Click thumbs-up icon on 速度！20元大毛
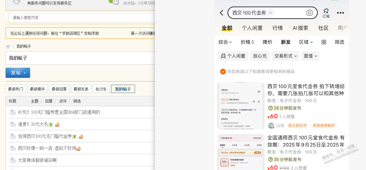Screen dimensions: 366x170 57,124
